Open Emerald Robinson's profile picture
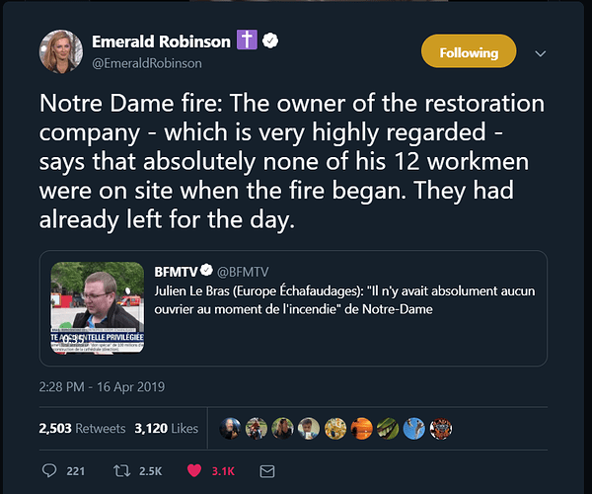Screen dimensions: 592x494 click(x=61, y=51)
